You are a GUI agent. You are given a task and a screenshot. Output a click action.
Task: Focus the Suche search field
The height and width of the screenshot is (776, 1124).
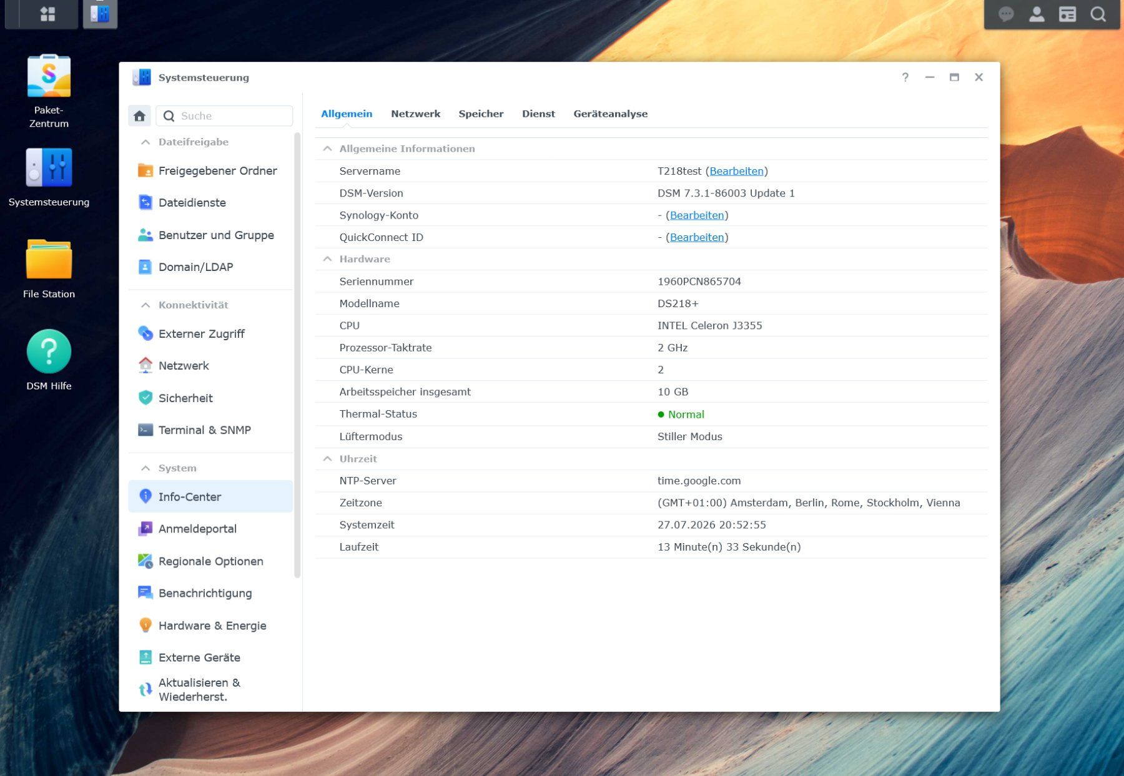(224, 116)
